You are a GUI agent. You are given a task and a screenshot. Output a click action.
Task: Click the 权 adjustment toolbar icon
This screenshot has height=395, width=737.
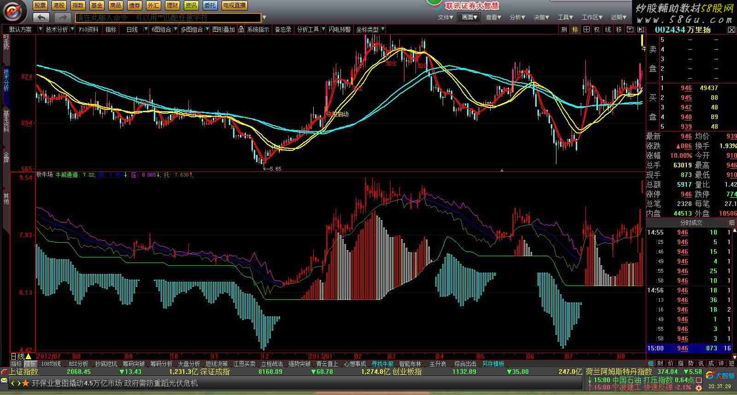(x=597, y=29)
